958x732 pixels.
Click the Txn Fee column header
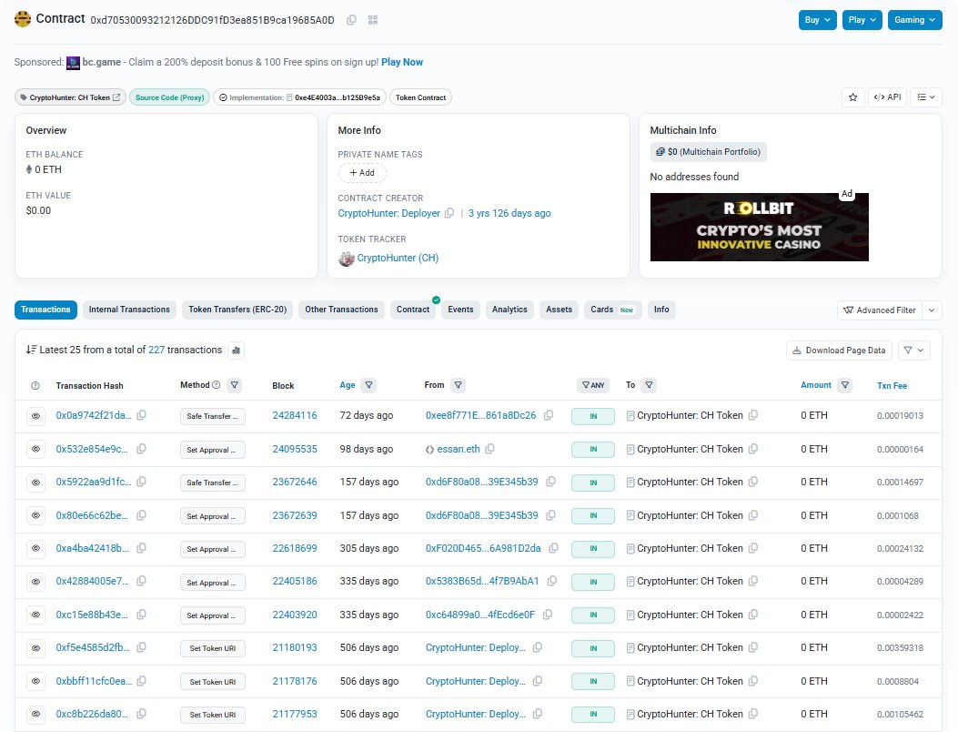point(892,386)
